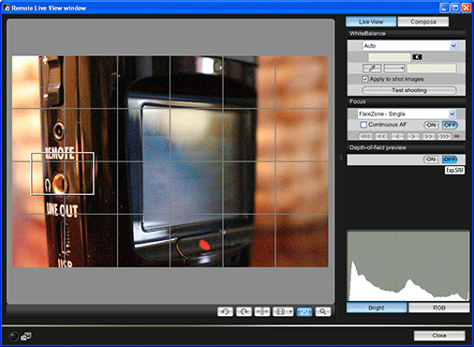Expand the Auto white balance dropdown
This screenshot has width=474, height=347.
tap(453, 46)
